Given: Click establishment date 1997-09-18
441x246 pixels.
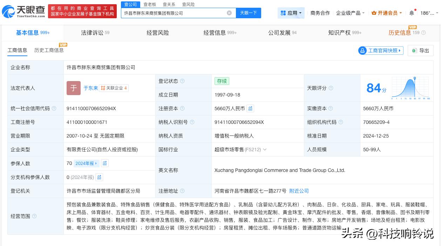Looking at the screenshot, I should click(x=228, y=95).
